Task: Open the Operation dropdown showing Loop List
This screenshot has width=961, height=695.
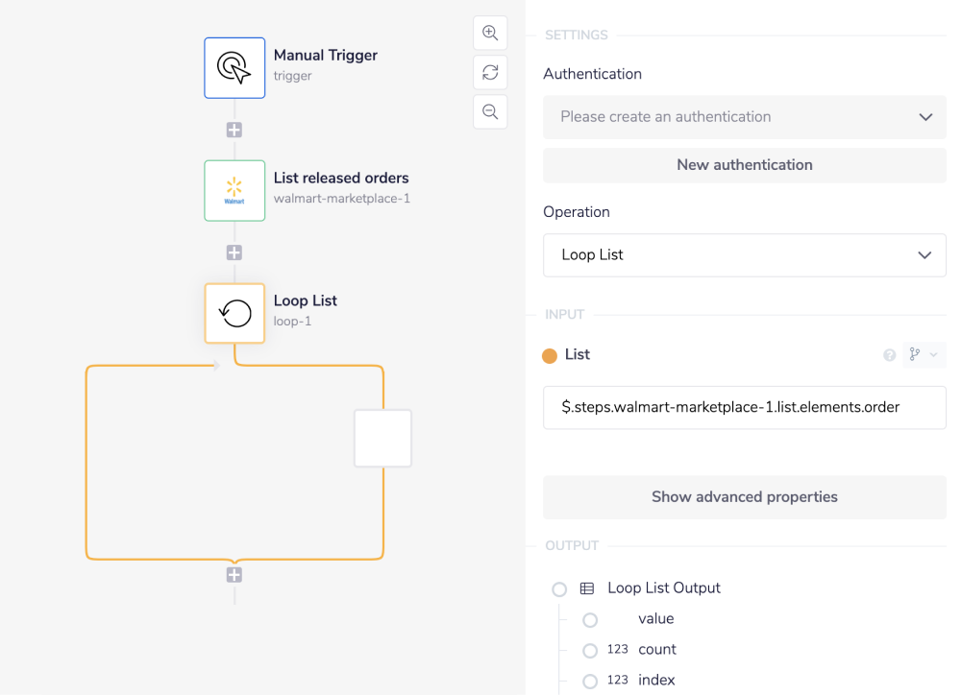Action: coord(744,255)
